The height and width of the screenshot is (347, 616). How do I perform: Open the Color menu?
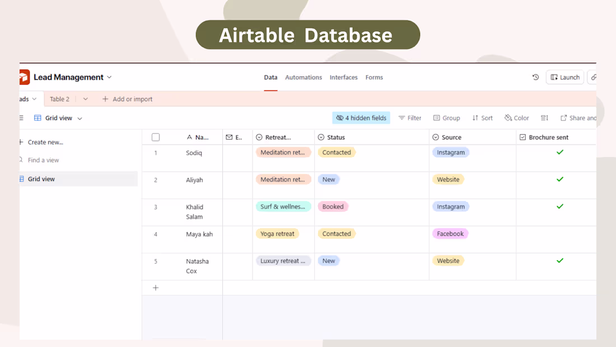[517, 118]
